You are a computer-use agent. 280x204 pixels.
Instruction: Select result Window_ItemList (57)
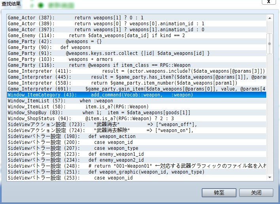pos(136,101)
